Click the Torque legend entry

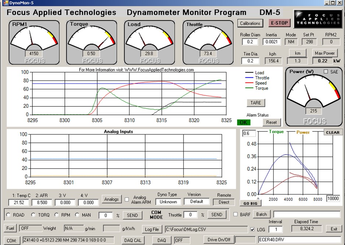[x=257, y=88]
